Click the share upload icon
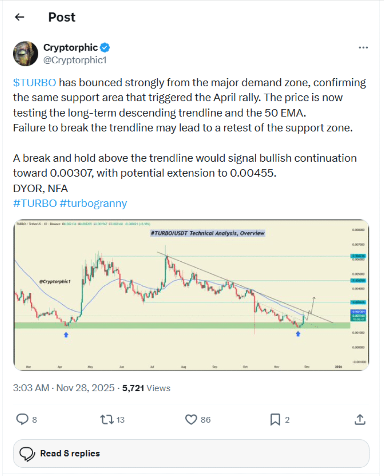The image size is (384, 476). coord(360,419)
